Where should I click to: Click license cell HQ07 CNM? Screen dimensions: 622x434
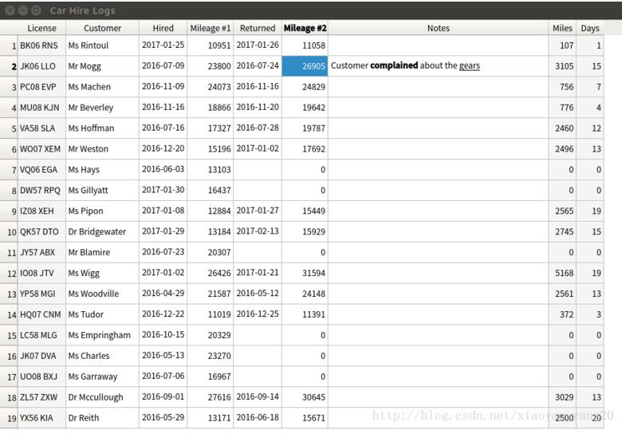click(x=41, y=314)
